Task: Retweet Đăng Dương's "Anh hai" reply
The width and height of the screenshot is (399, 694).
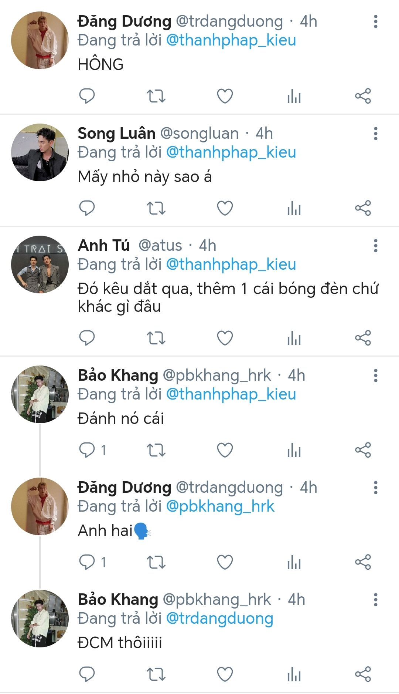Action: click(x=156, y=562)
